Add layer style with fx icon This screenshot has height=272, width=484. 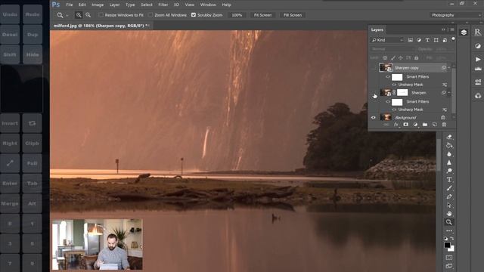[396, 124]
